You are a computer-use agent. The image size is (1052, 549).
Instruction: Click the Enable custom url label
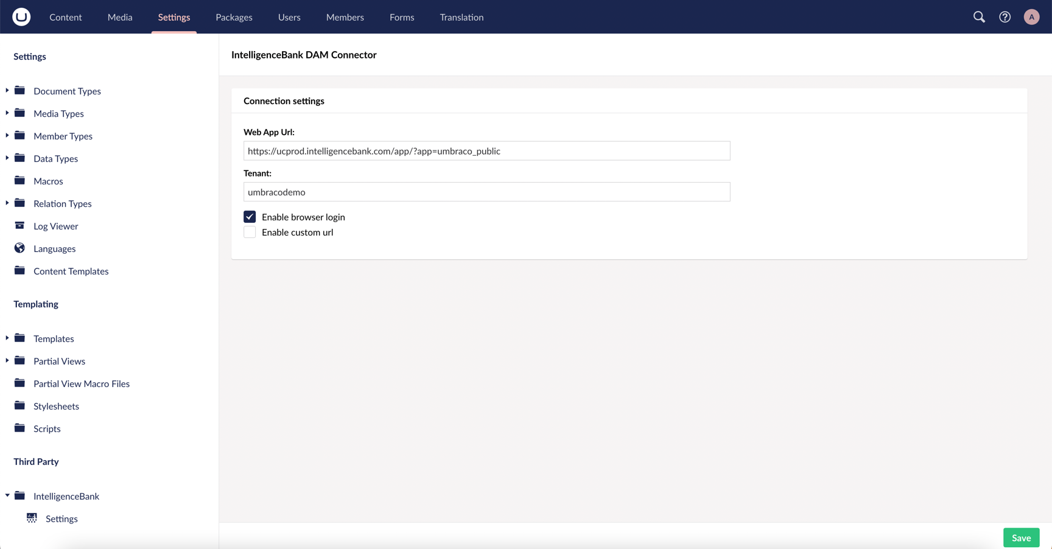297,233
